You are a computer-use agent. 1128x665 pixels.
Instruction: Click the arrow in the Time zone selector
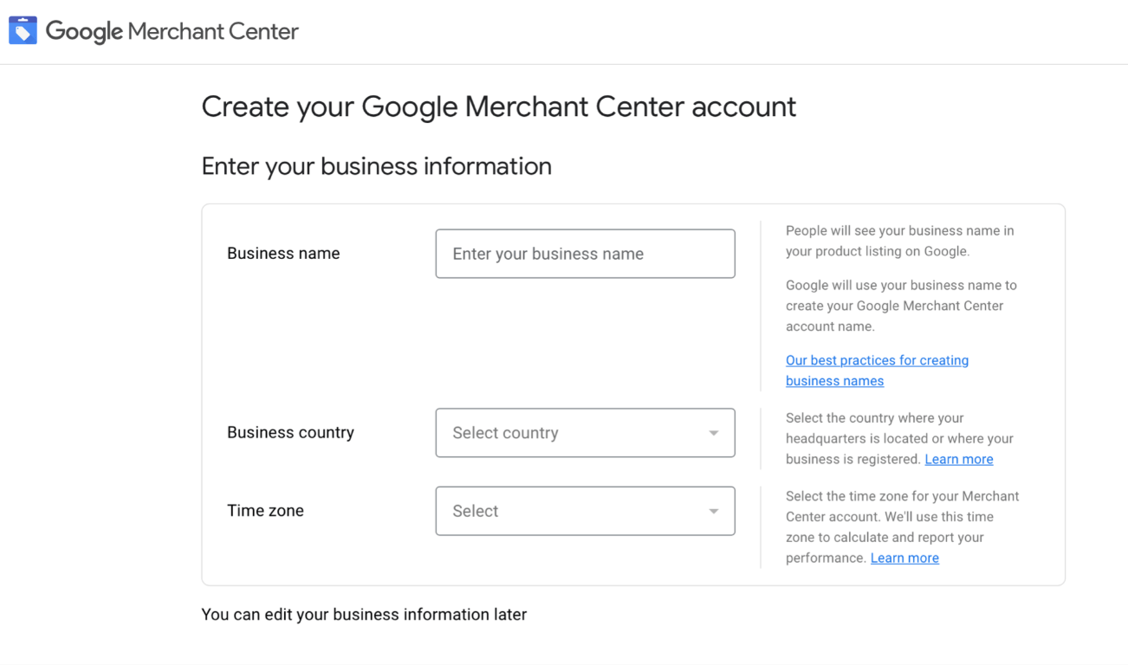tap(713, 511)
